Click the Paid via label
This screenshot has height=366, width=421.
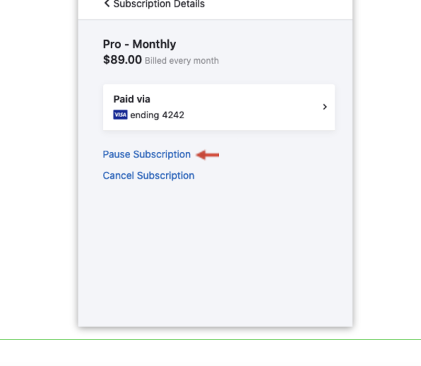(132, 99)
